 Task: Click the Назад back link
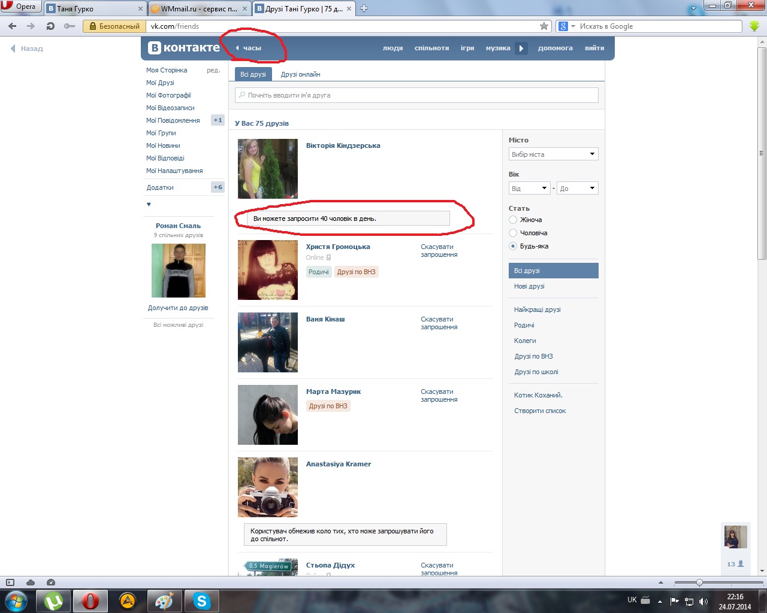point(27,48)
